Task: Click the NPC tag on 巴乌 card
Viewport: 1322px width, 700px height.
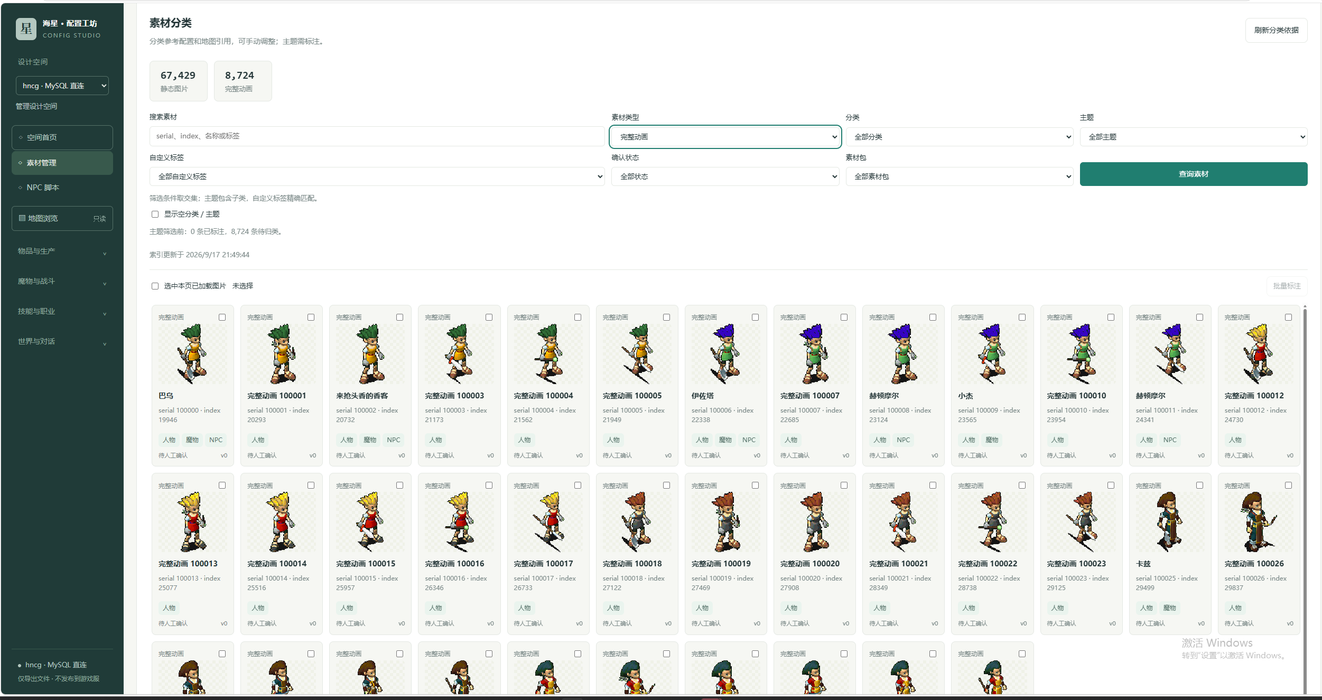Action: (x=216, y=440)
